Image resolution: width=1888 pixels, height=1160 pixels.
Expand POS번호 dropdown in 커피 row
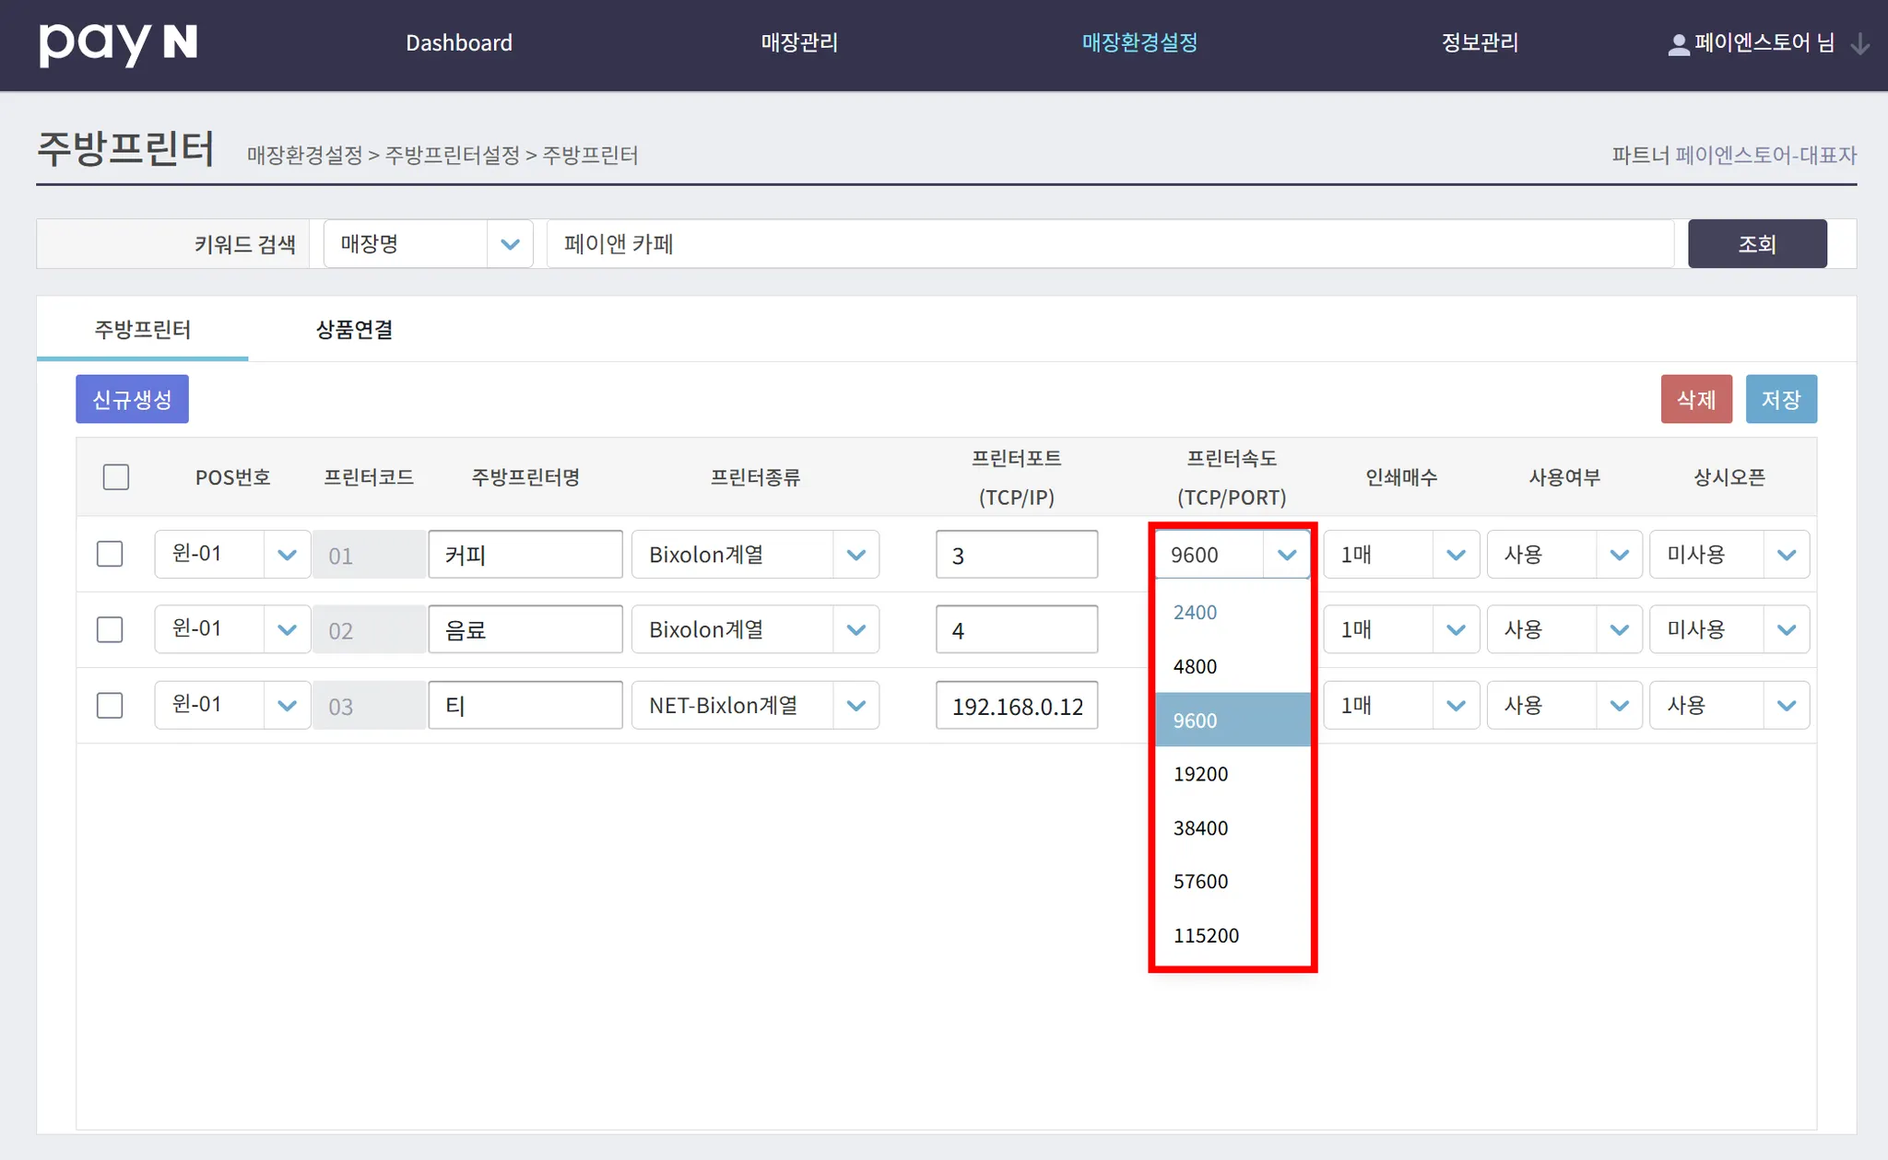(287, 555)
